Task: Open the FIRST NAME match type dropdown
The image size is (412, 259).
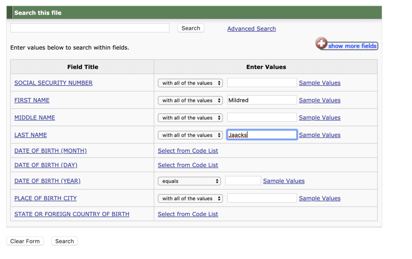Action: point(190,100)
